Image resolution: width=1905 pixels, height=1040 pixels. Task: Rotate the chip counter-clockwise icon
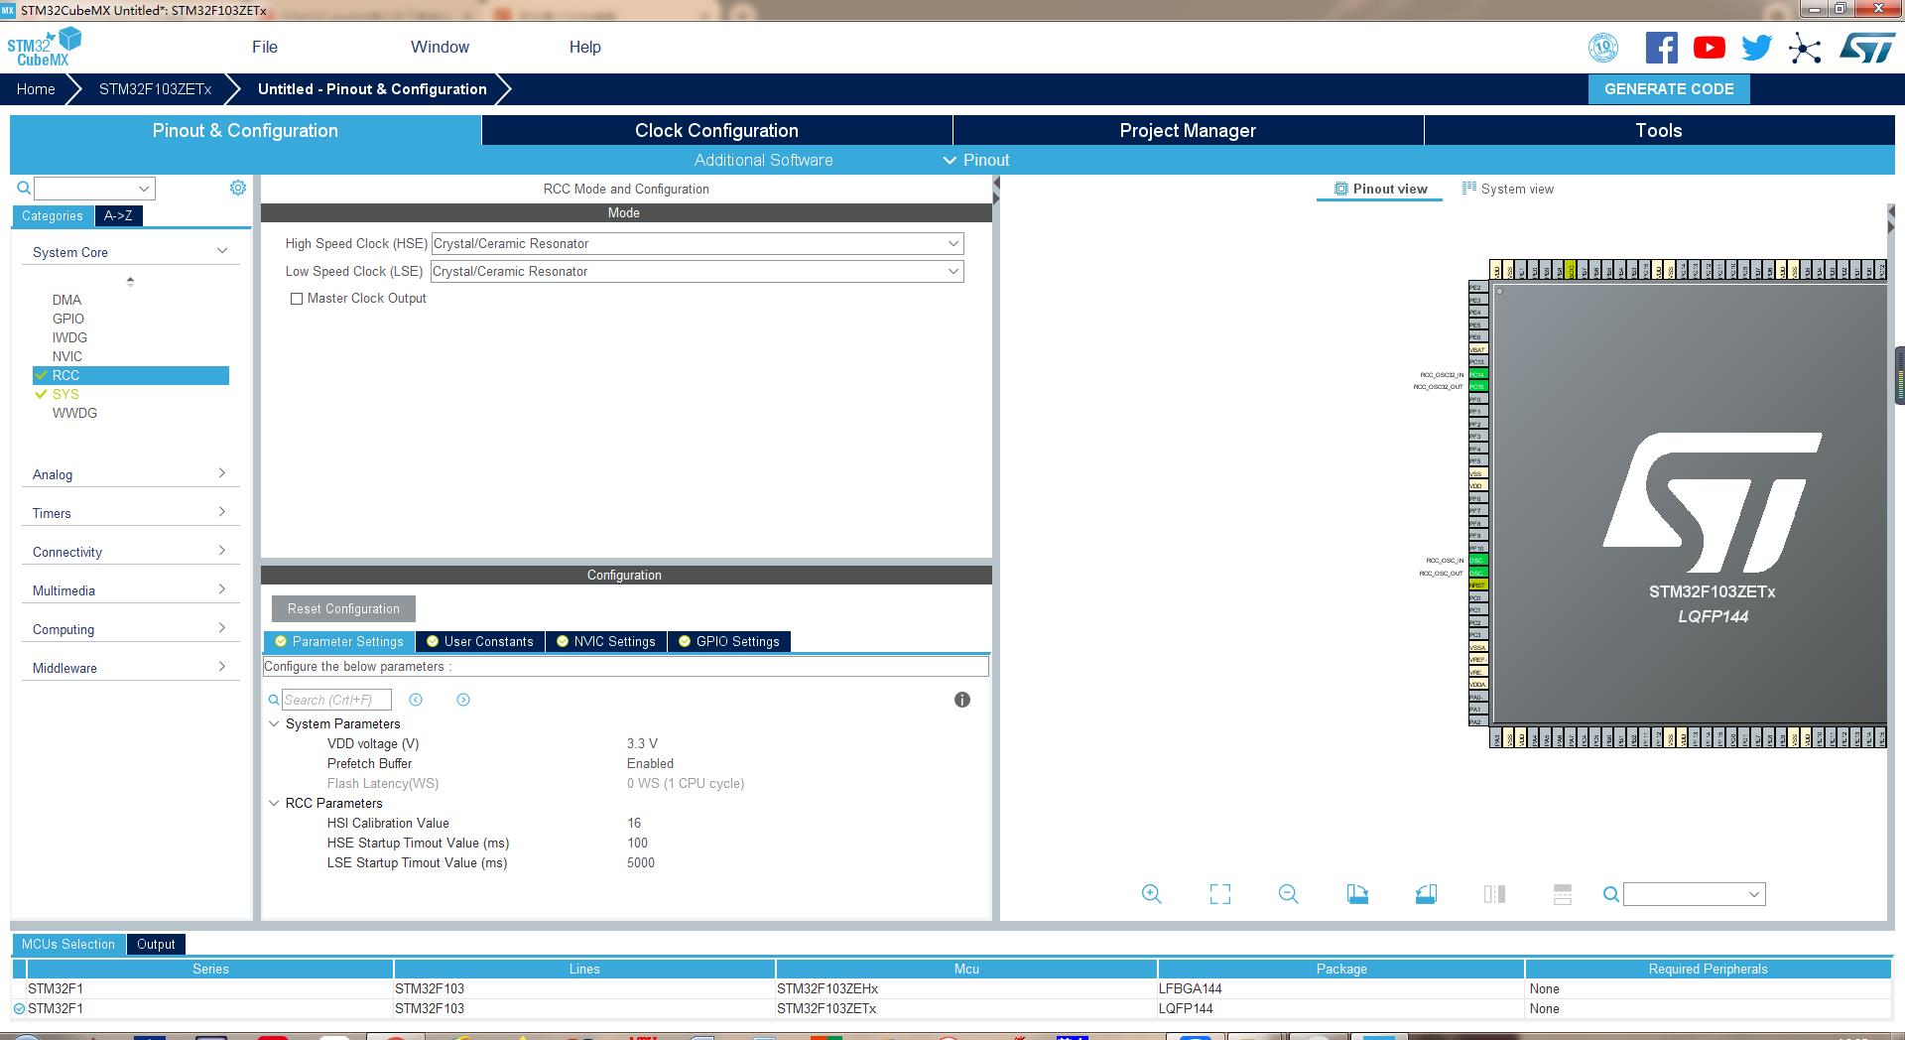click(1426, 894)
